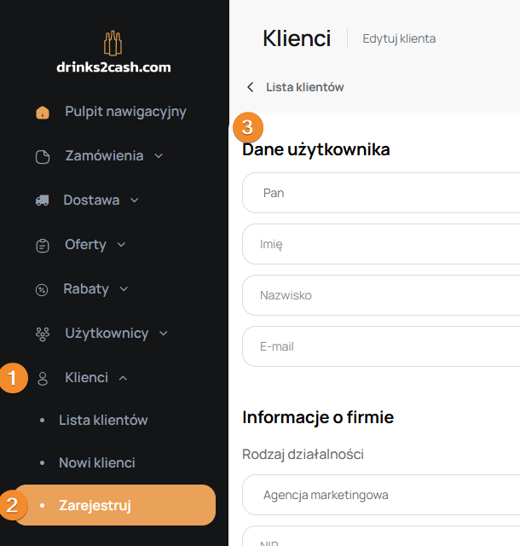Click the Zamówienia pie-chart icon
This screenshot has width=520, height=546.
43,157
